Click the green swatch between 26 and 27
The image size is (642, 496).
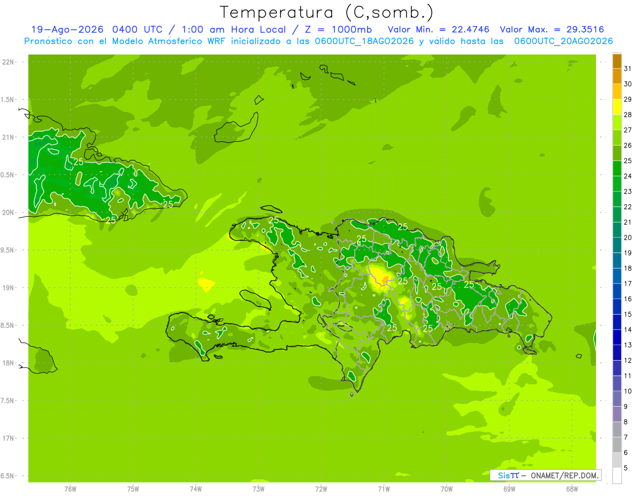[617, 137]
